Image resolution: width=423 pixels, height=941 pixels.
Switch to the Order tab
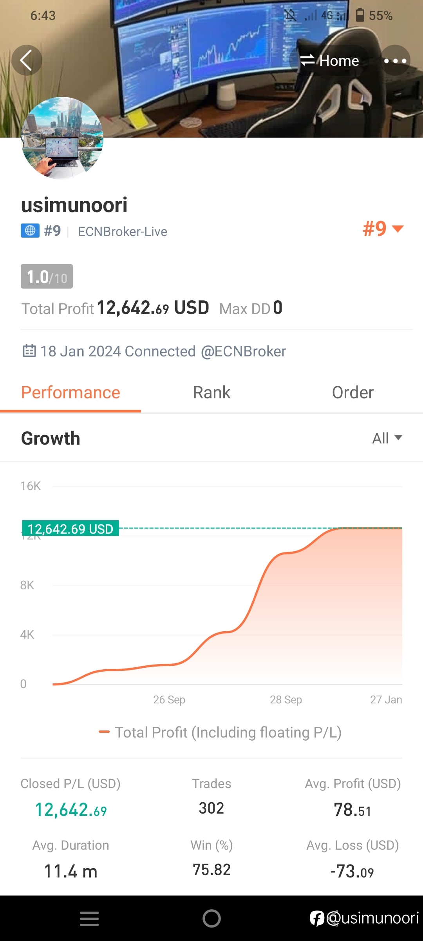352,393
